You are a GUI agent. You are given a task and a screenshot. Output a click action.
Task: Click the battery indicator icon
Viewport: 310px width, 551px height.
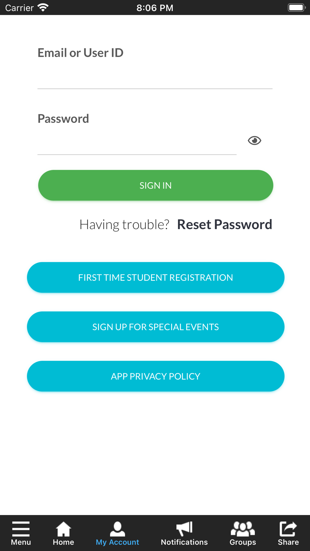click(x=297, y=7)
